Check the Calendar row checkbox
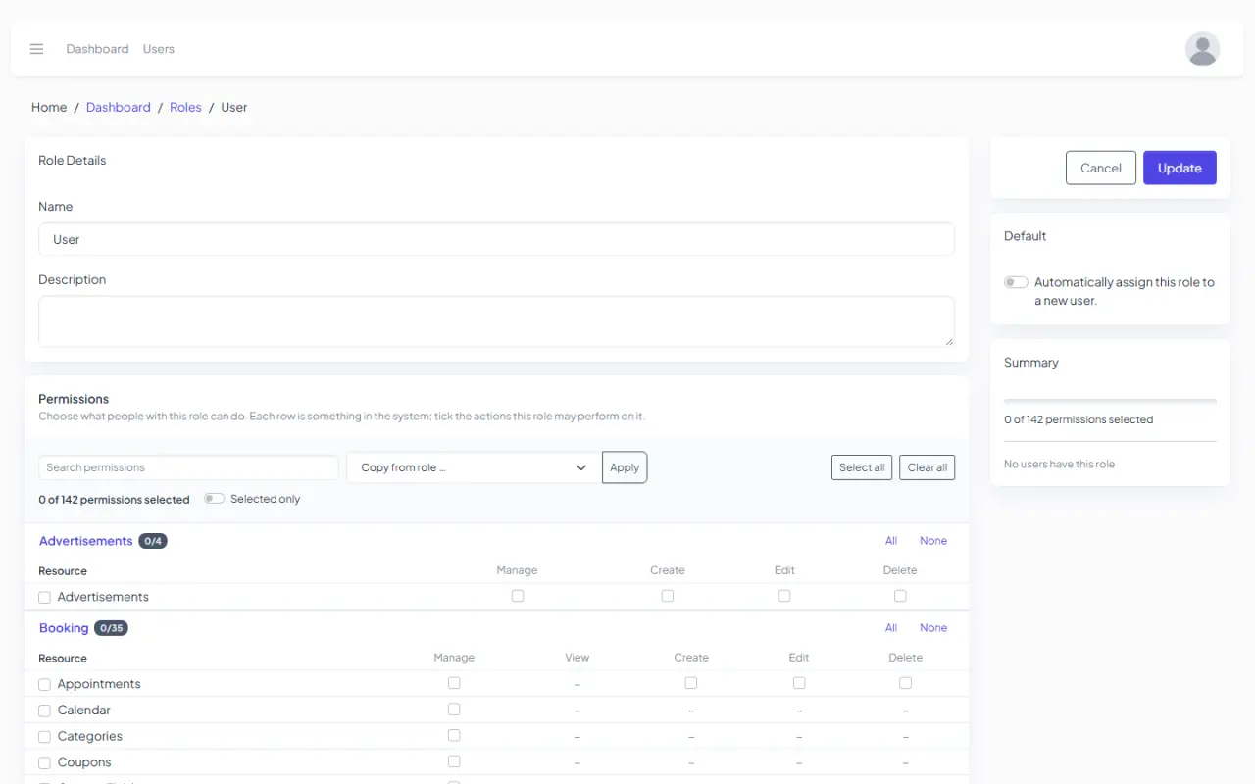 pos(44,710)
